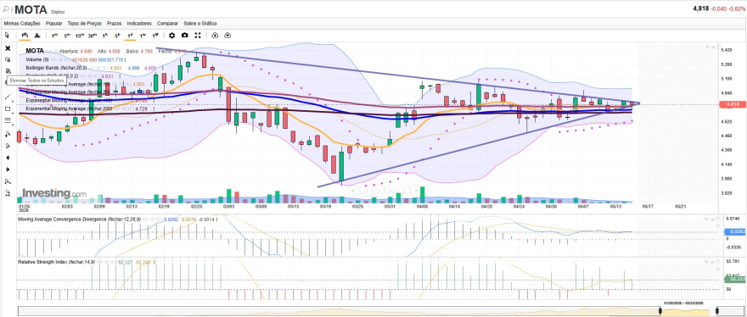
Task: Open the Indicadores menu
Action: point(139,24)
